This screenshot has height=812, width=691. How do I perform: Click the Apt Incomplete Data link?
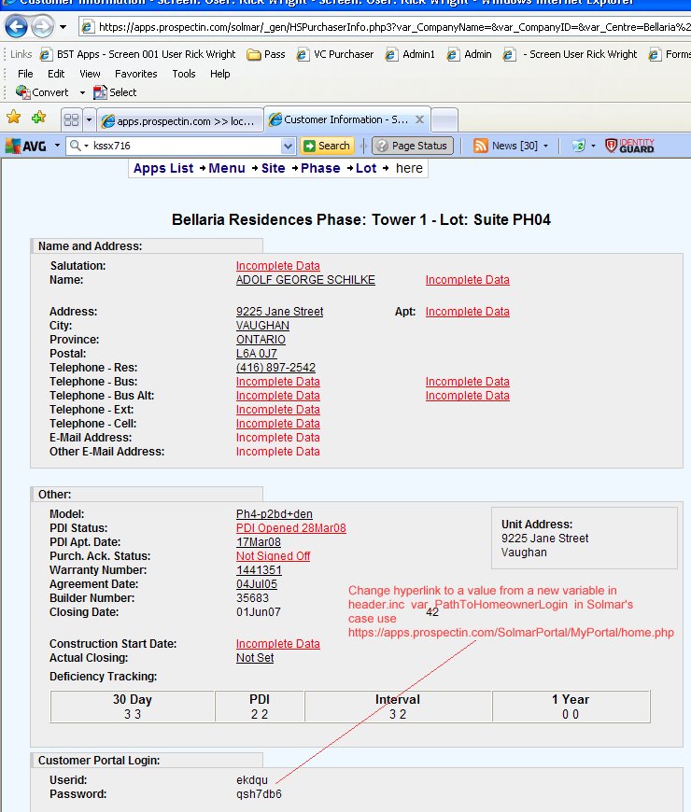coord(468,311)
